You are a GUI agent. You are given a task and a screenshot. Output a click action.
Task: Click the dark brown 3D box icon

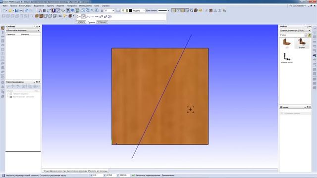pos(196,10)
